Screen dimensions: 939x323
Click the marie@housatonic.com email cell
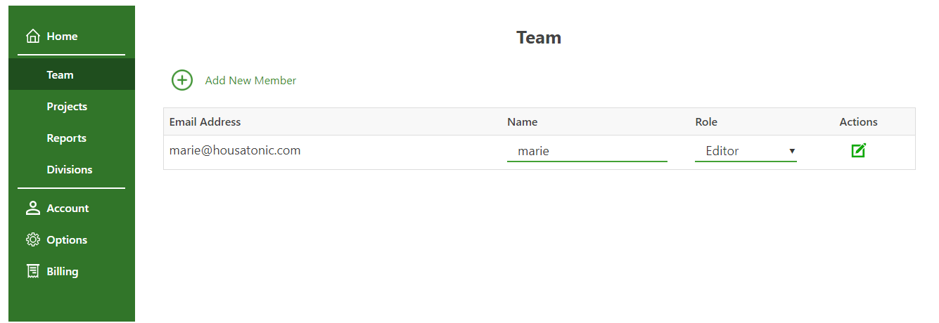click(235, 150)
